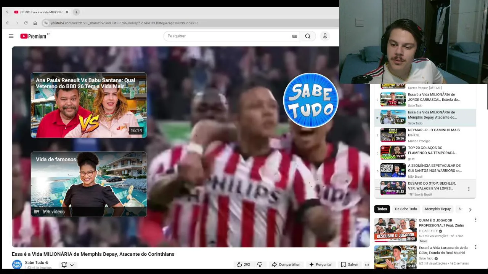Like the video with thumbs up
Viewport: 488px width, 274px height.
(x=243, y=264)
